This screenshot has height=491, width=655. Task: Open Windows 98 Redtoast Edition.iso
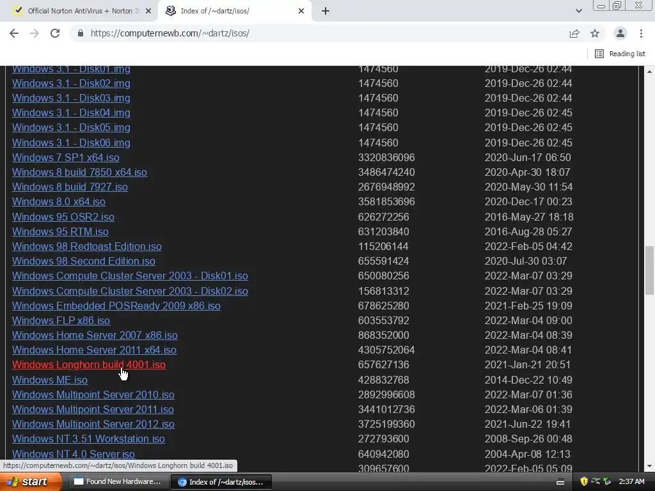click(x=87, y=246)
